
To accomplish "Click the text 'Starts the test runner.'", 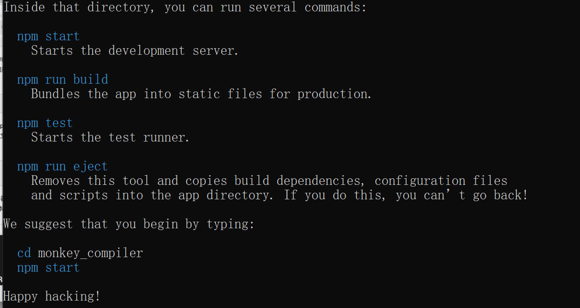I will pos(110,138).
